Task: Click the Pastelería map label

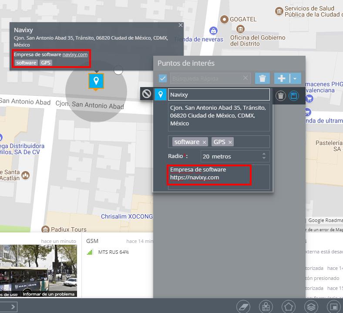Action: pos(329,146)
